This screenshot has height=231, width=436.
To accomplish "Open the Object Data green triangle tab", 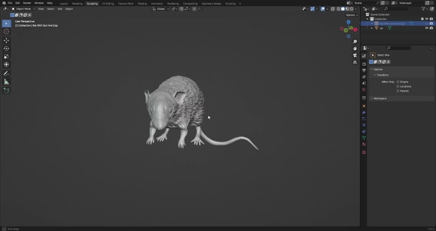I will point(364,138).
